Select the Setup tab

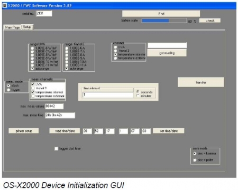pyautogui.click(x=27, y=27)
